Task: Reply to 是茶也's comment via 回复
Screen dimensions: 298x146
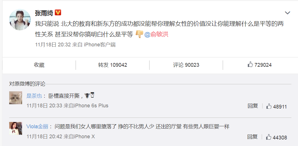Action: click(253, 106)
